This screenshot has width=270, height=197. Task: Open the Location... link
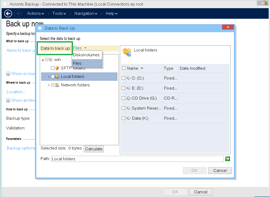point(16,92)
